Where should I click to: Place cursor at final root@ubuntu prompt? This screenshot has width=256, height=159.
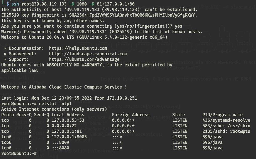[x=39, y=154]
